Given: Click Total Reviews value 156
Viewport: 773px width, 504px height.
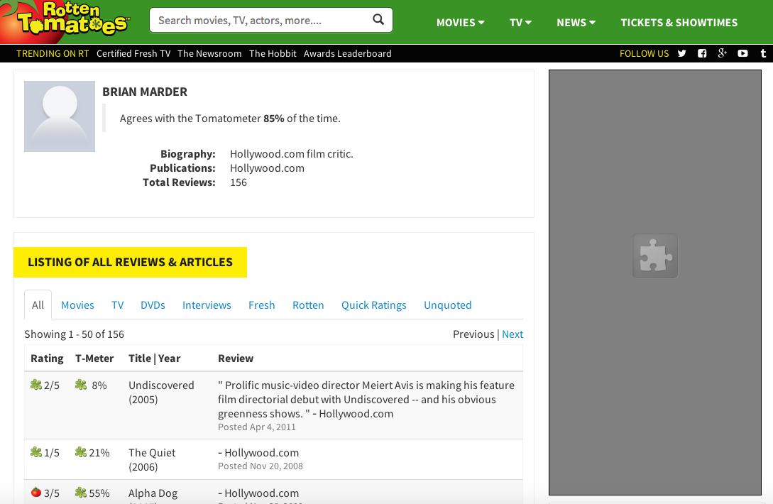Looking at the screenshot, I should pyautogui.click(x=238, y=182).
